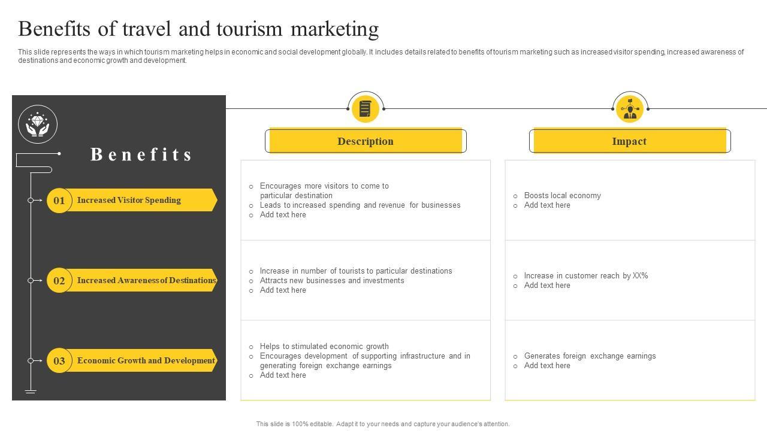
Task: Click the slide description paragraph under title
Action: [x=381, y=56]
